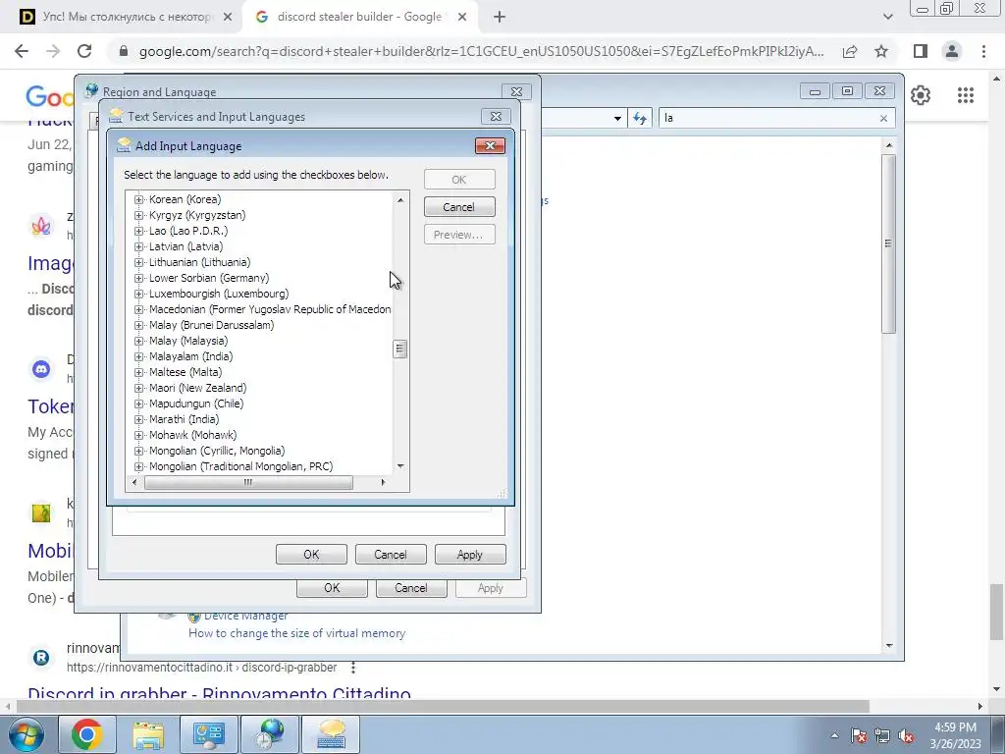
Task: Expand Lithuanian (Lithuania) entry
Action: click(138, 262)
